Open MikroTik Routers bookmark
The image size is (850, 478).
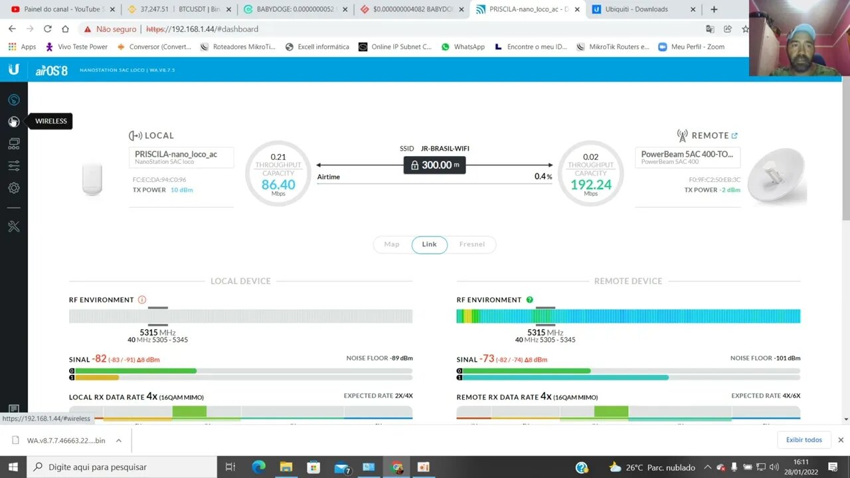point(614,47)
